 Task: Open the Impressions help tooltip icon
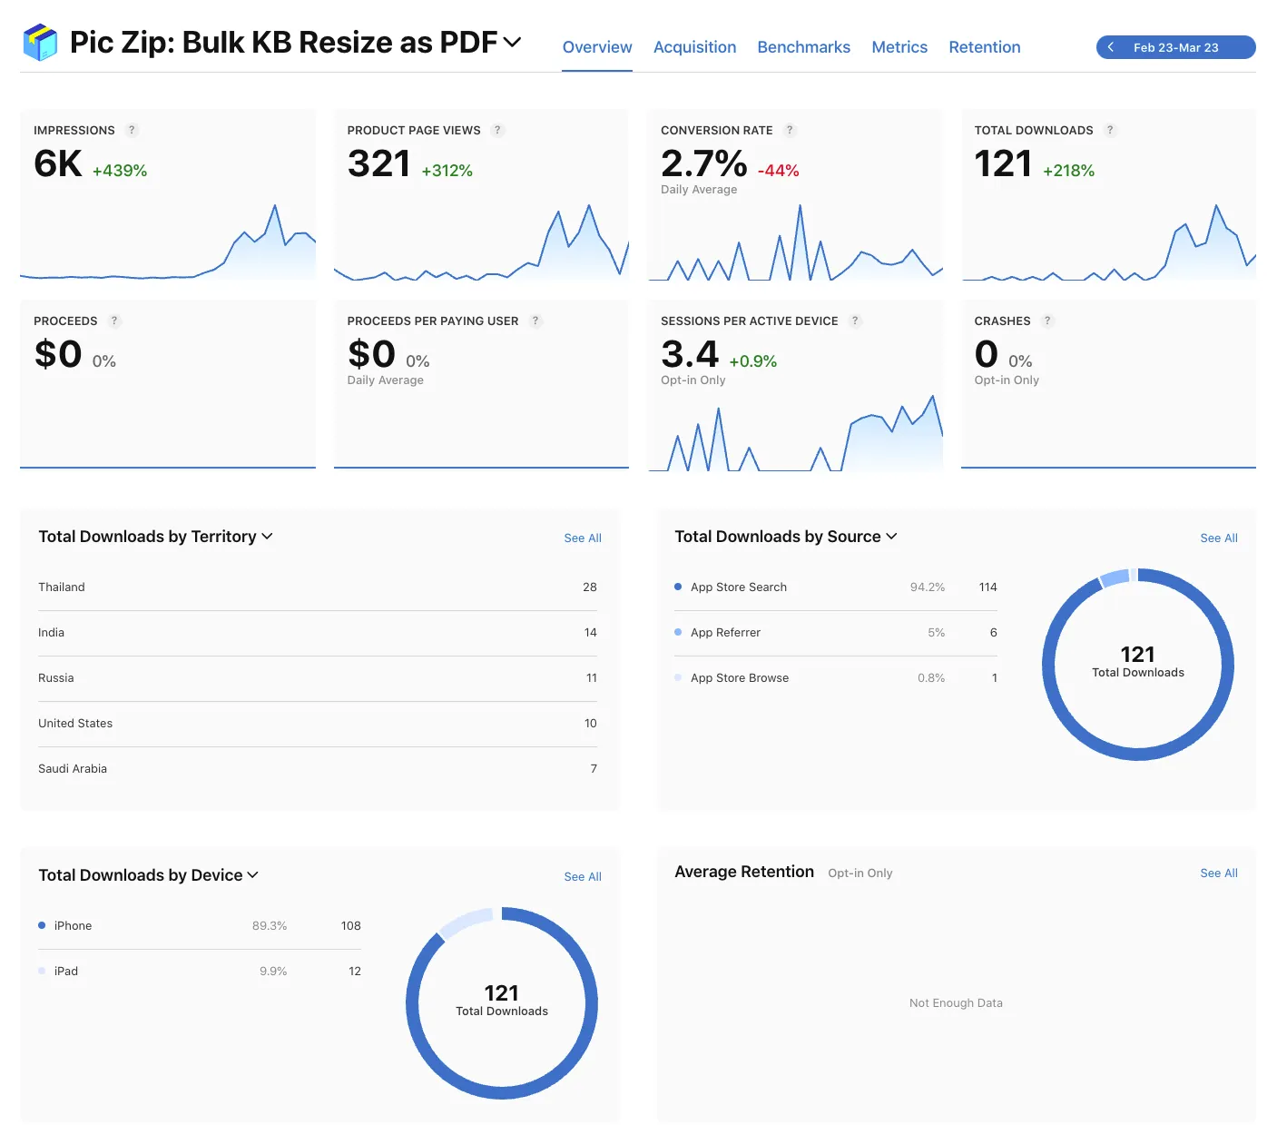tap(132, 130)
